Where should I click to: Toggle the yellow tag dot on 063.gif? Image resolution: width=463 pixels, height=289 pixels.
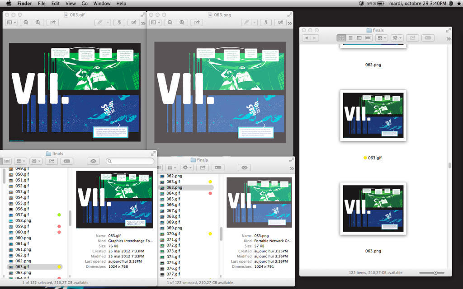[59, 266]
